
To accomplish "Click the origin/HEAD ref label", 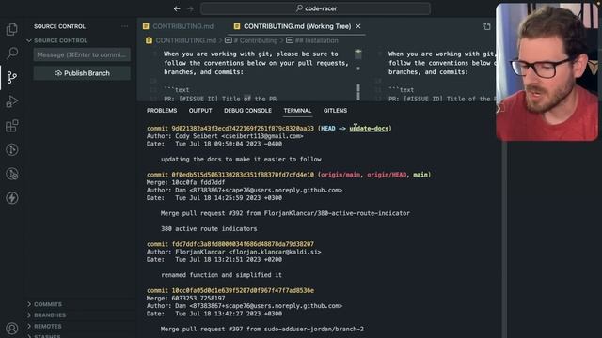I will pyautogui.click(x=387, y=175).
